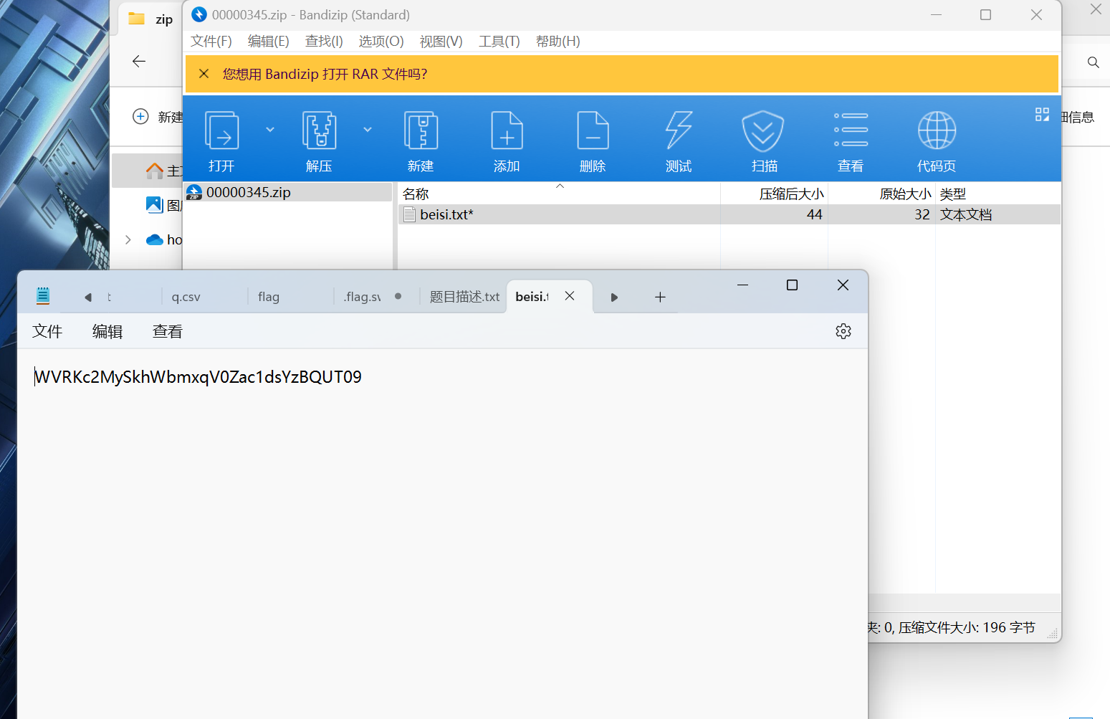Viewport: 1110px width, 719px height.
Task: Switch to the 题目描述.txt tab
Action: [464, 297]
